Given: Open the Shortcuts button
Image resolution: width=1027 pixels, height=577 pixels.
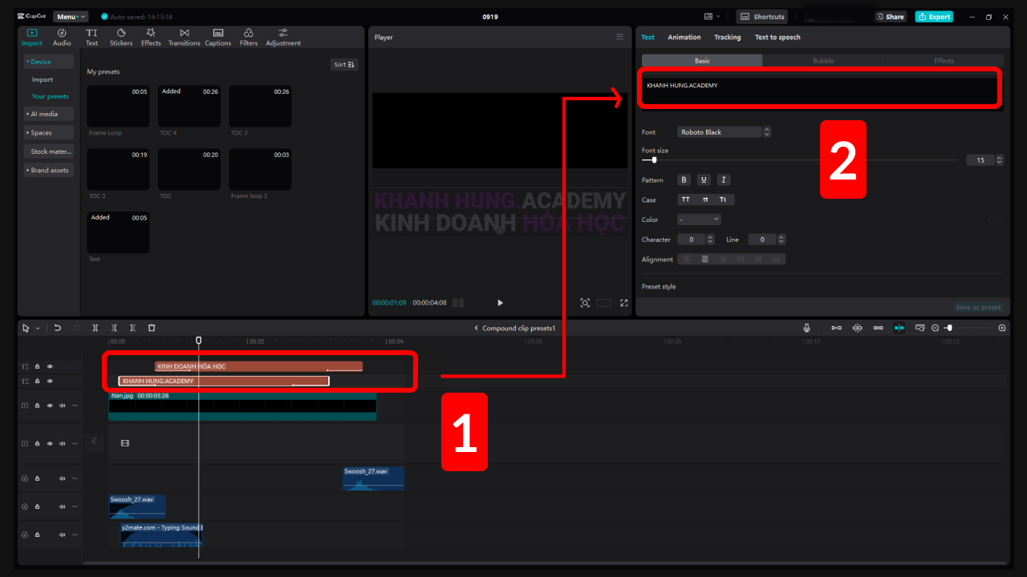Looking at the screenshot, I should coord(762,16).
